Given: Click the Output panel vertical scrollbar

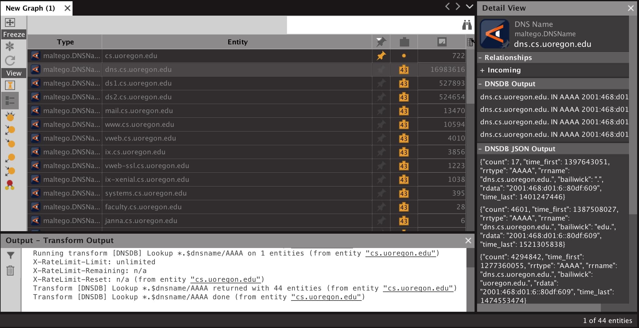Looking at the screenshot, I should pyautogui.click(x=470, y=258).
